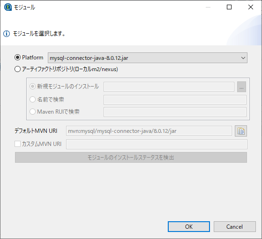Select the アーティファクトリポジトリ radio option
262x239 pixels.
coord(17,69)
